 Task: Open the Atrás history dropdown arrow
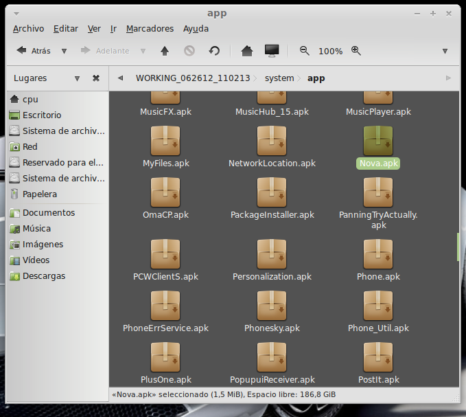point(64,51)
